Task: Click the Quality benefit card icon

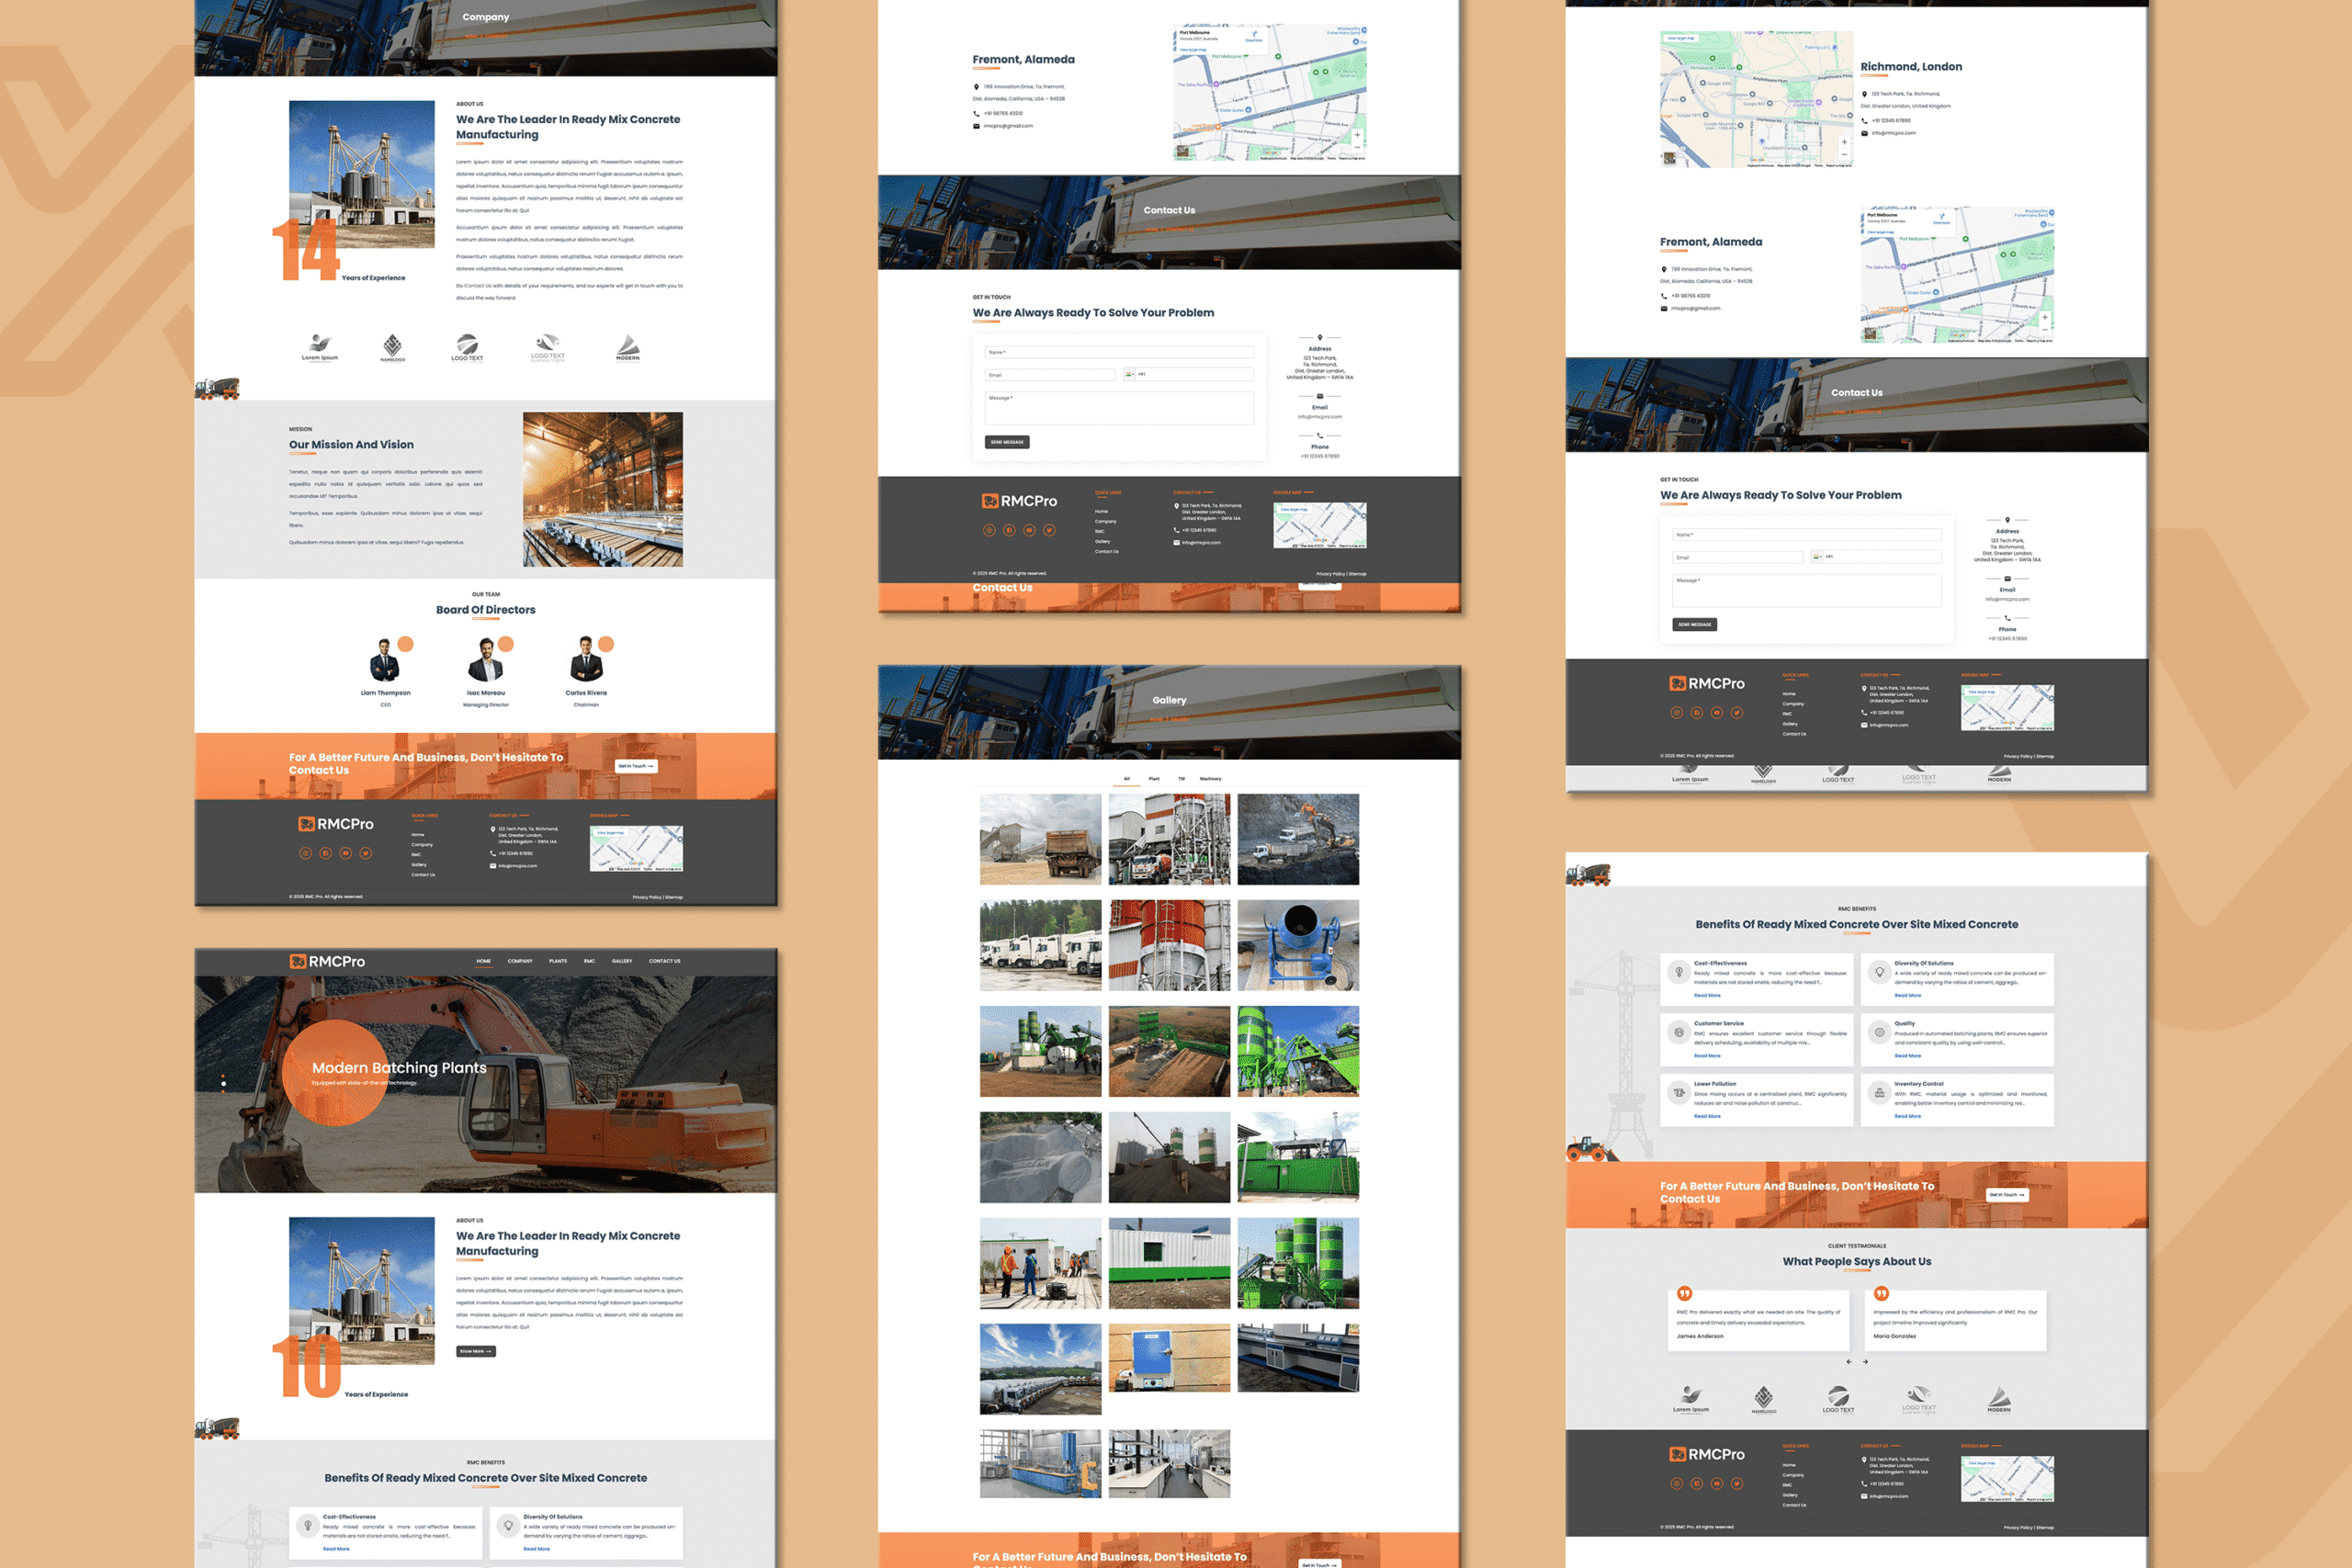Action: click(x=1879, y=1033)
